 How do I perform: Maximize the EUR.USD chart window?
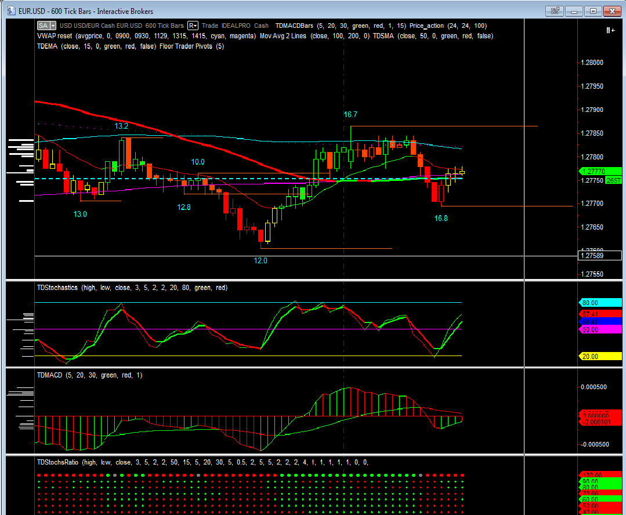pos(594,11)
